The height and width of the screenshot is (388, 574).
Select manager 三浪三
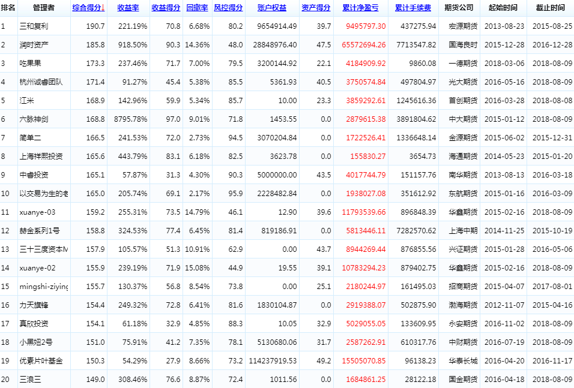30,380
